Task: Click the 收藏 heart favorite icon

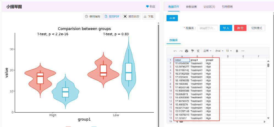Action: click(x=147, y=7)
